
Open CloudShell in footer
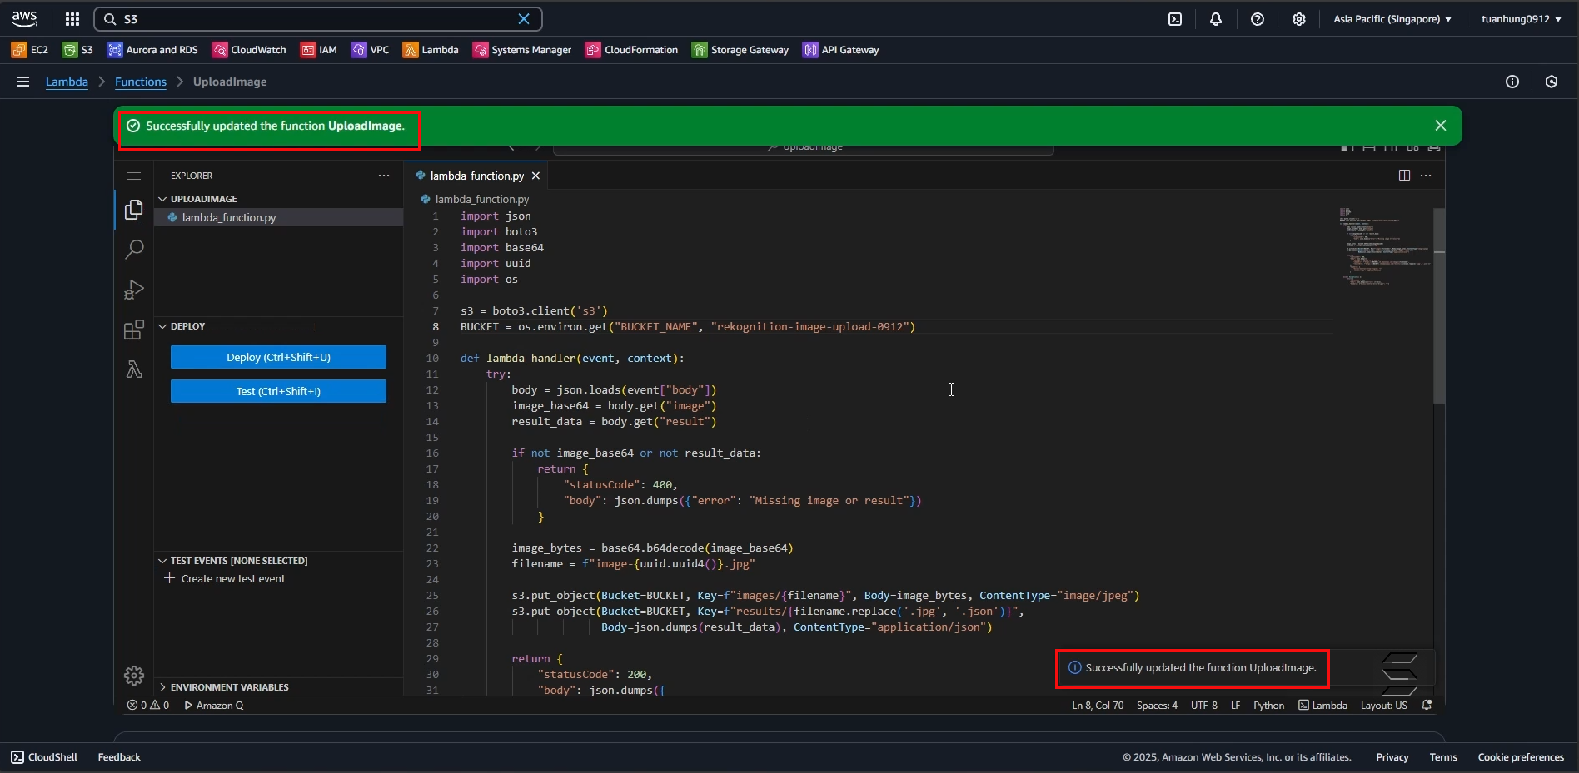pos(44,757)
